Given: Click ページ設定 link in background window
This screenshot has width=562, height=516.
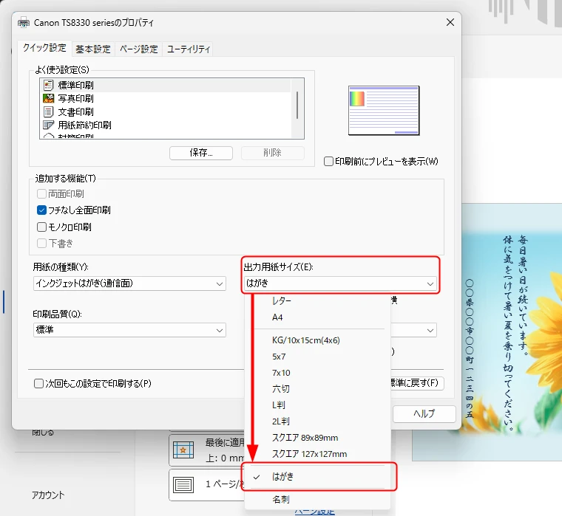Looking at the screenshot, I should [315, 512].
